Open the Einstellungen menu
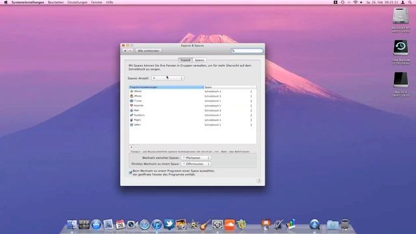 77,2
